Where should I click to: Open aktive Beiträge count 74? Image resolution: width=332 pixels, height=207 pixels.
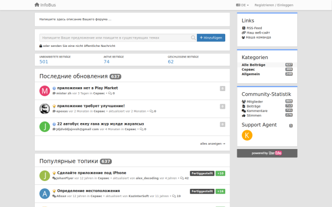(x=106, y=62)
